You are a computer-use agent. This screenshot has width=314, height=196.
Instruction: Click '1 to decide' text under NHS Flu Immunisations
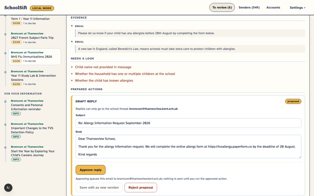coord(30,61)
